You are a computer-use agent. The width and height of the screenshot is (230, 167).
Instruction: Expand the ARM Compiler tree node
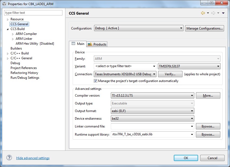[x=13, y=34]
